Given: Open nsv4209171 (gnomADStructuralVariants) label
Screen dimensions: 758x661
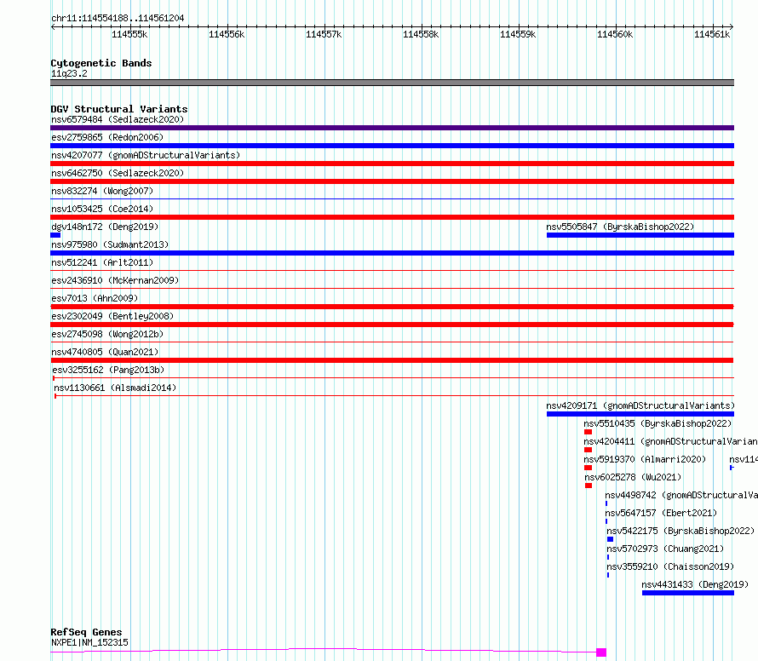Looking at the screenshot, I should click(x=640, y=405).
